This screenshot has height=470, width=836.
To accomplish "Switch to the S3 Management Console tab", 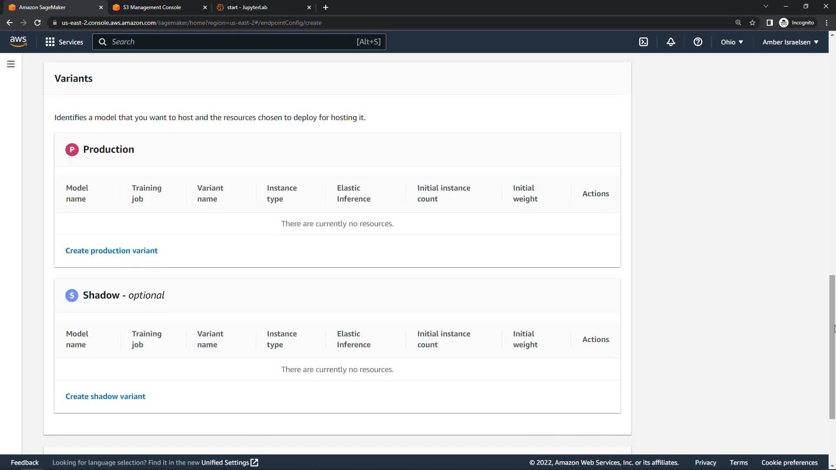I will pyautogui.click(x=152, y=7).
